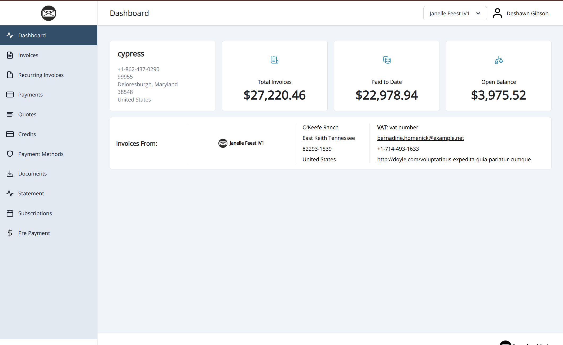
Task: Click the Pre Payment dollar icon
Action: (10, 233)
